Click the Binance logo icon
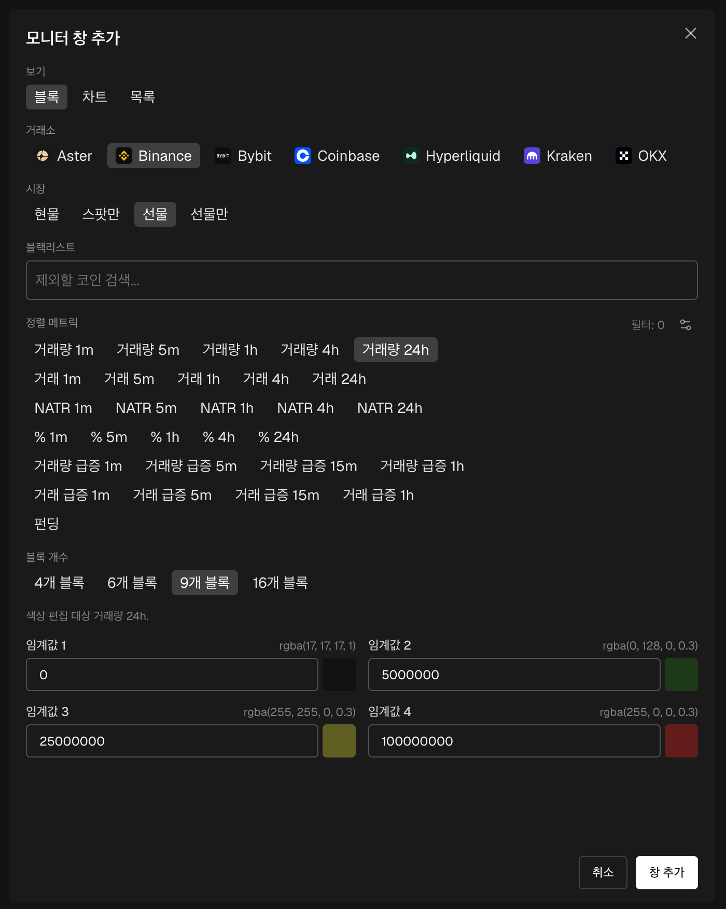 point(124,156)
